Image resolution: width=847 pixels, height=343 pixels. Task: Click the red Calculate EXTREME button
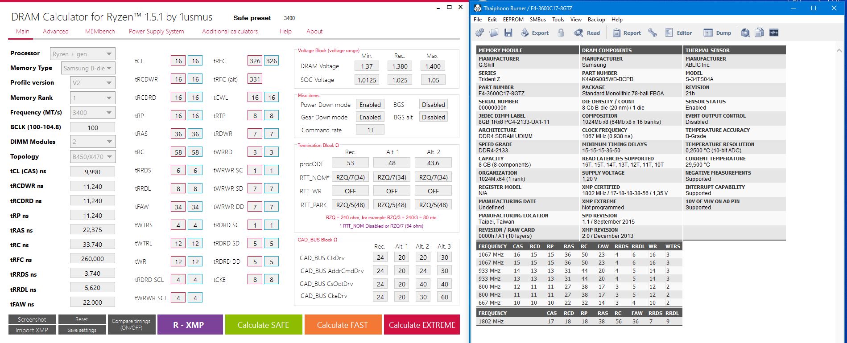point(422,325)
